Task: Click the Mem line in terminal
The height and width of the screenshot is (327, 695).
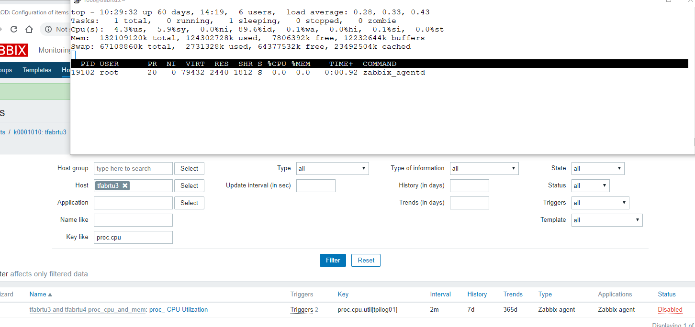Action: click(248, 38)
